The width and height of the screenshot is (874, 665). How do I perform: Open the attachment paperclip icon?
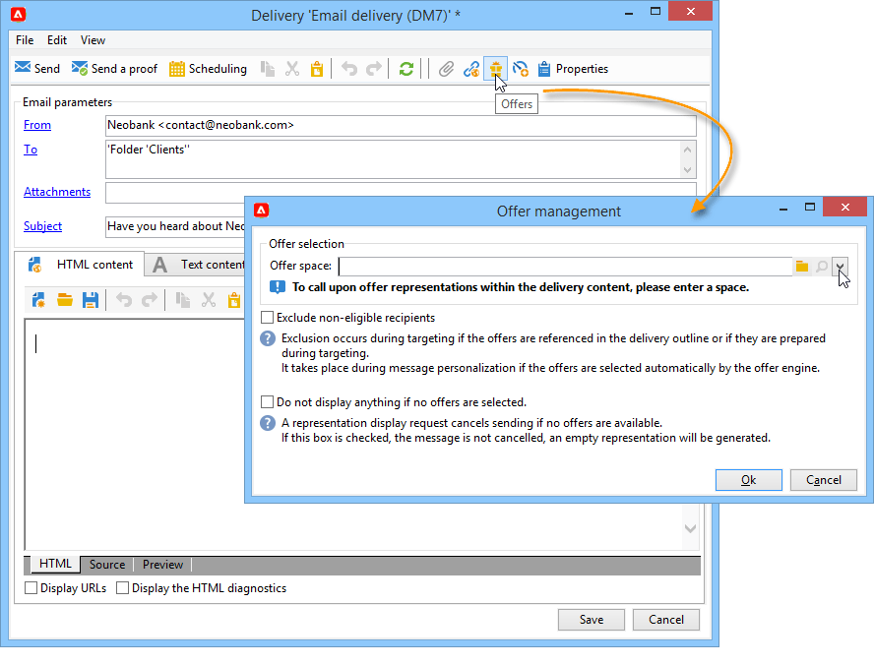coord(446,69)
